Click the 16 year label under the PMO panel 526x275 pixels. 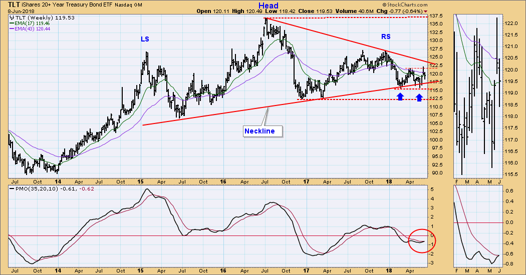tap(223, 270)
